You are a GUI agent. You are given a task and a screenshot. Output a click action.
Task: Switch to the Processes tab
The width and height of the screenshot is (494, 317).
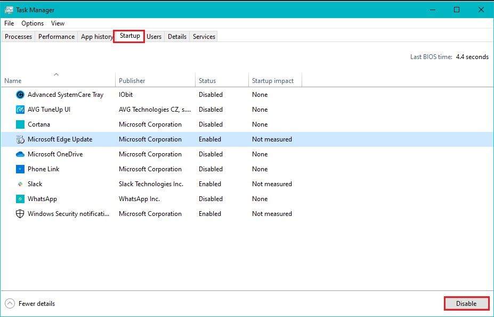click(x=18, y=36)
